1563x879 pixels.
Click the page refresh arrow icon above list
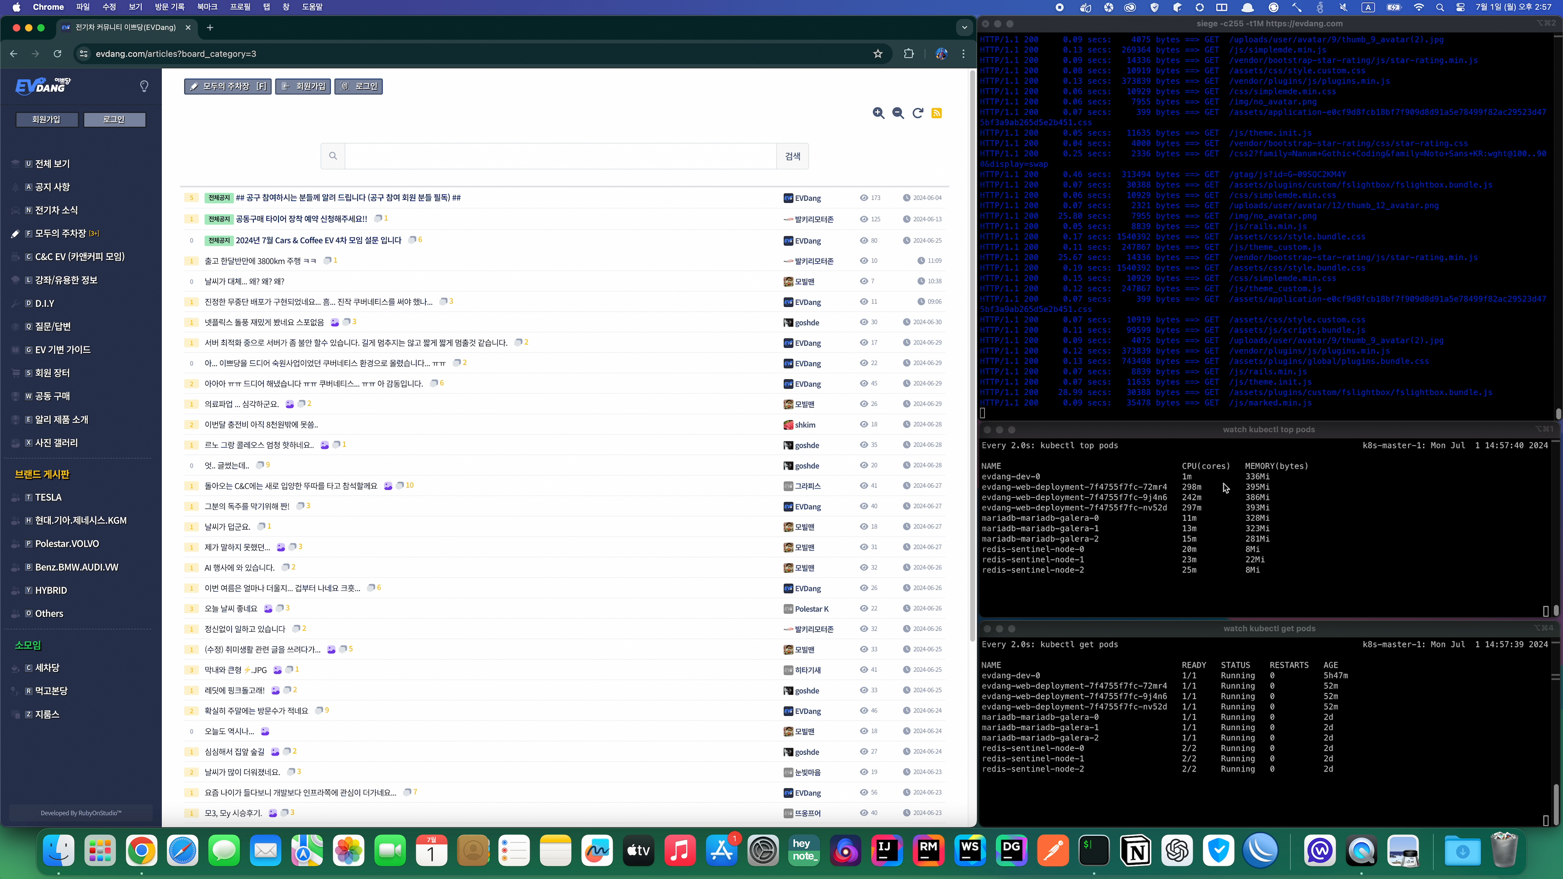tap(917, 113)
